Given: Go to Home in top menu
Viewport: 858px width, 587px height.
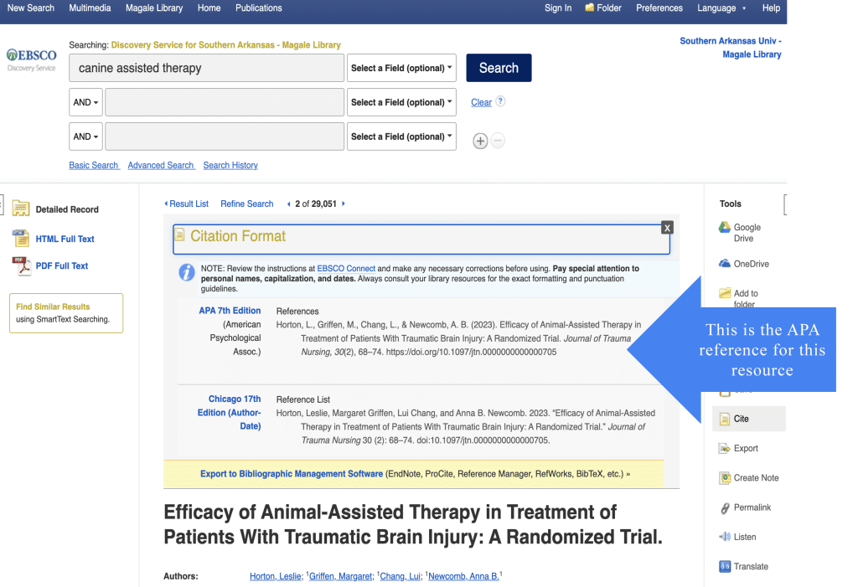Looking at the screenshot, I should point(209,8).
